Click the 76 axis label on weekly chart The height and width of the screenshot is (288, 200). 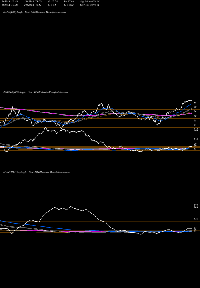tap(195, 112)
